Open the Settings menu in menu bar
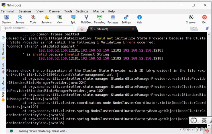This screenshot has height=134, width=212. pyautogui.click(x=82, y=11)
